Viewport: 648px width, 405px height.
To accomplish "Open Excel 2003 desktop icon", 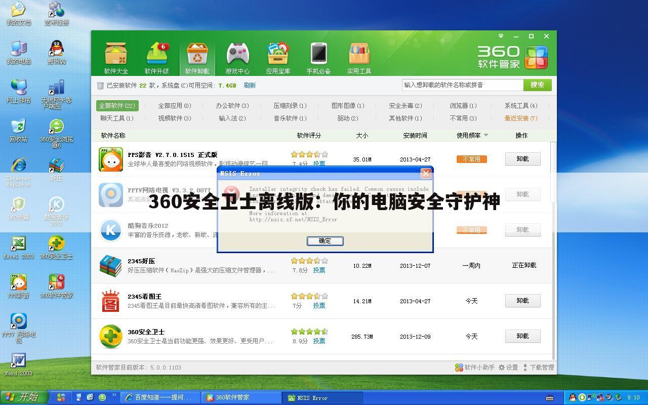I will click(x=18, y=248).
